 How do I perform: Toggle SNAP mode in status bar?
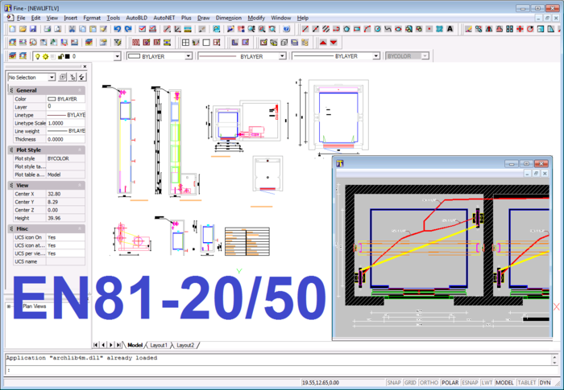pos(395,384)
